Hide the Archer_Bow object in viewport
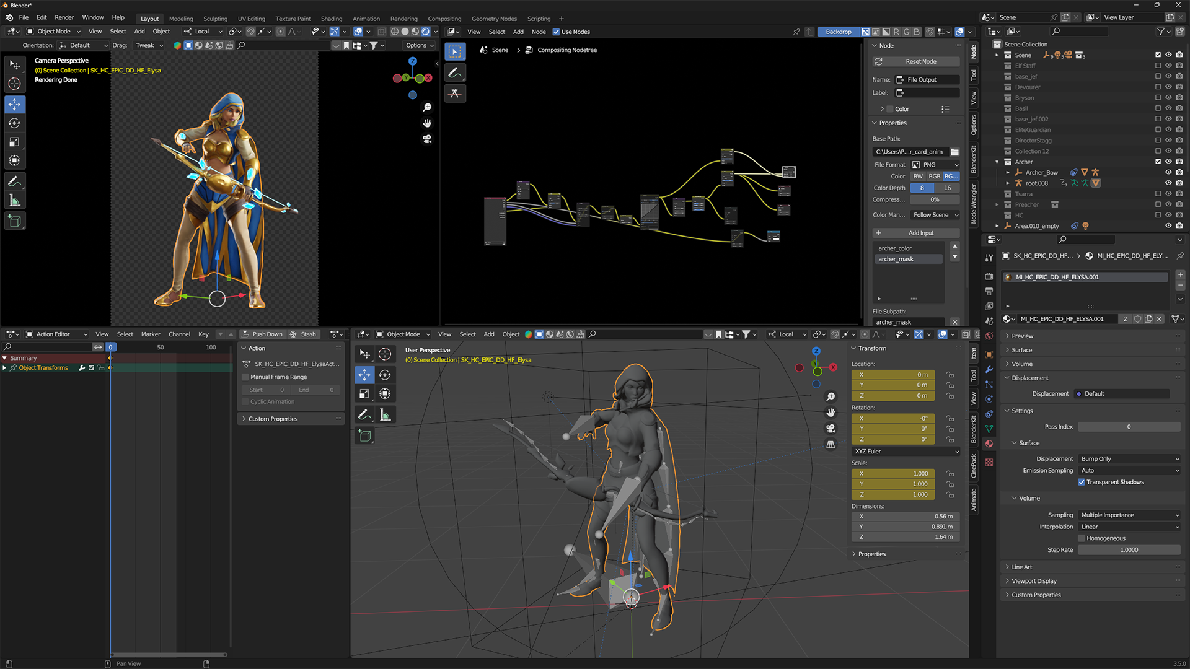The height and width of the screenshot is (669, 1190). click(x=1168, y=173)
